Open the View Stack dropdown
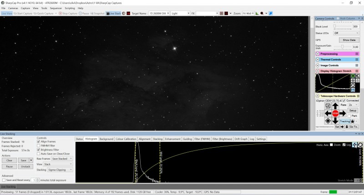Image resolution: width=364 pixels, height=195 pixels. click(58, 164)
